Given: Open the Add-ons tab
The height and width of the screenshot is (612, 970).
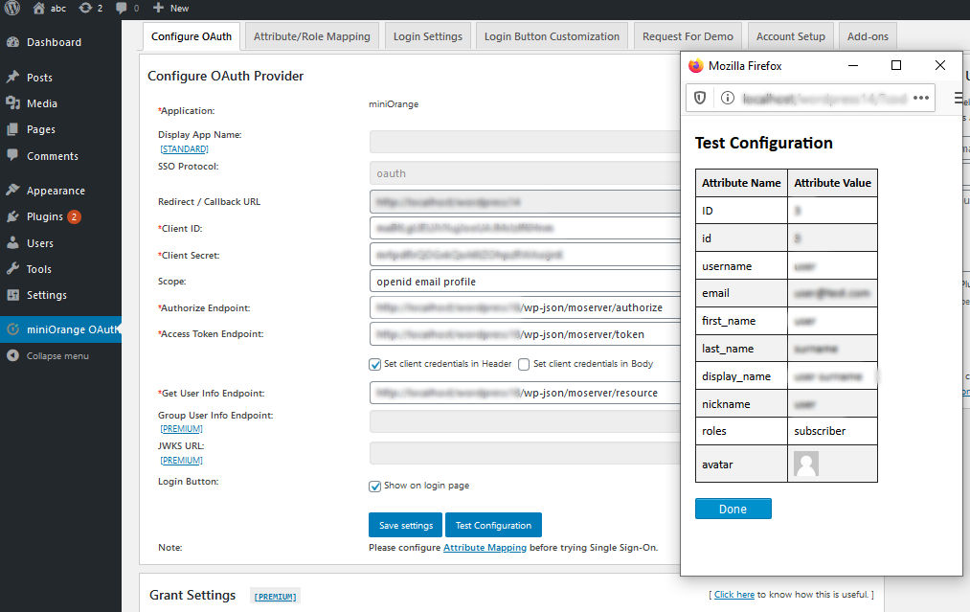Looking at the screenshot, I should click(867, 35).
